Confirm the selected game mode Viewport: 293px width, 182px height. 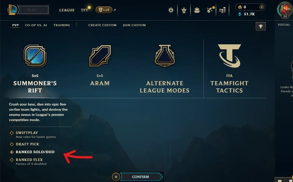point(141,177)
